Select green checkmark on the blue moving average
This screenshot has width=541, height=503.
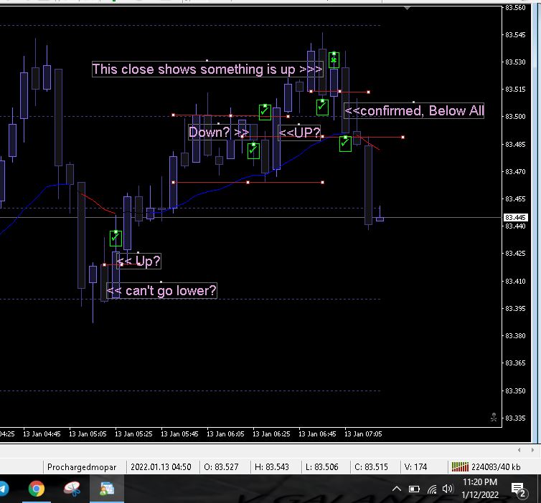(x=345, y=144)
